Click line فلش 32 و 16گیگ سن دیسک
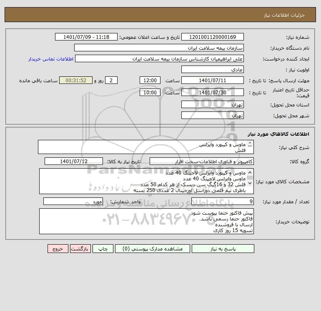 [193, 185]
